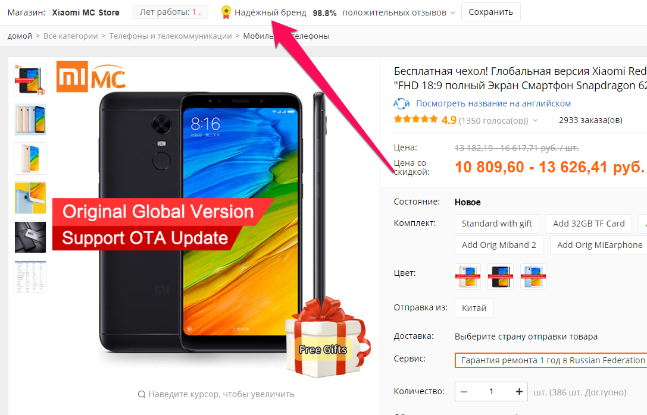Image resolution: width=647 pixels, height=415 pixels.
Task: Select the gold phone color swatch
Action: point(467,276)
